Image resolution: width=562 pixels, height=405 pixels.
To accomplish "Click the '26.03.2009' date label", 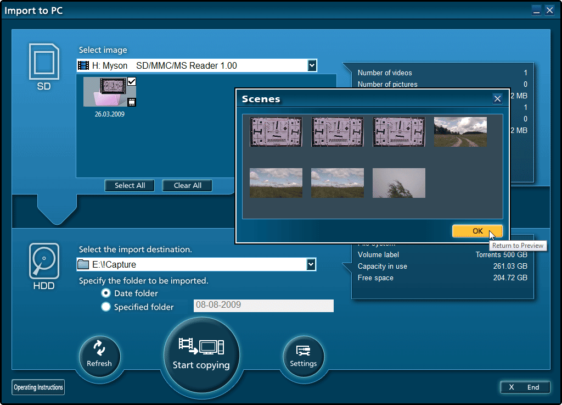I will (110, 114).
